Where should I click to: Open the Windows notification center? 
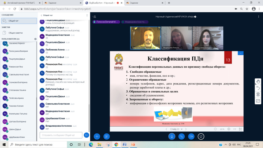tap(257, 144)
